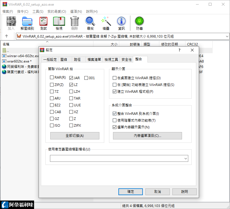Open the 我的最愛(O) menu
The height and width of the screenshot is (209, 230).
coord(57,12)
